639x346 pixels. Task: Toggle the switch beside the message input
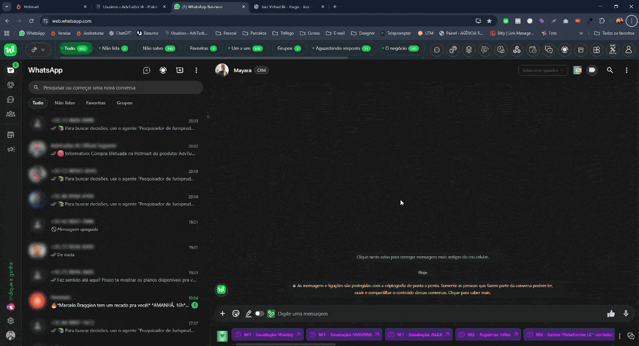[x=259, y=314]
